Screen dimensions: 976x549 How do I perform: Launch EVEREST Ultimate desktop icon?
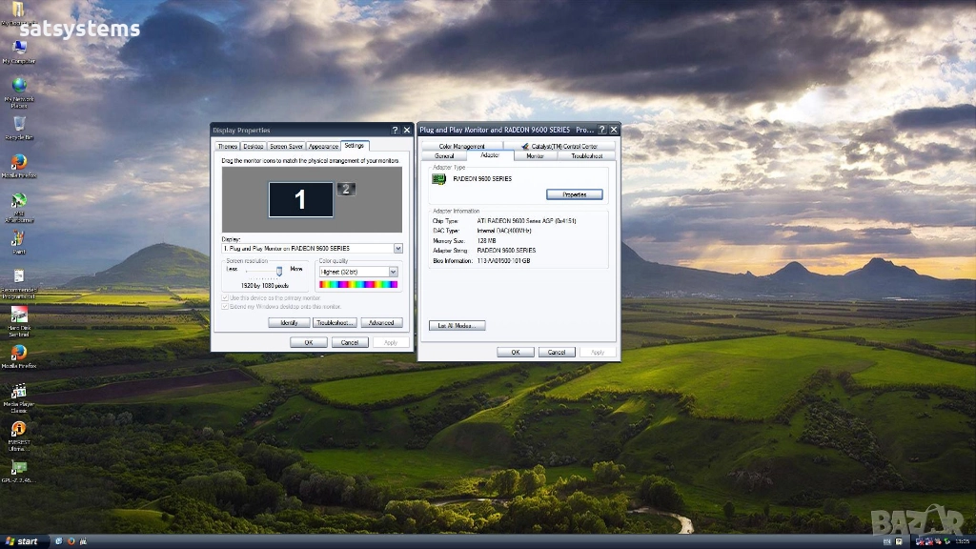(x=18, y=430)
